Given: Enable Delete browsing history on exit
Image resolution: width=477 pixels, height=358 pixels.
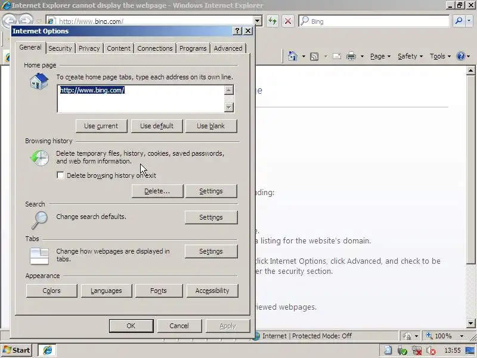Looking at the screenshot, I should click(x=60, y=175).
